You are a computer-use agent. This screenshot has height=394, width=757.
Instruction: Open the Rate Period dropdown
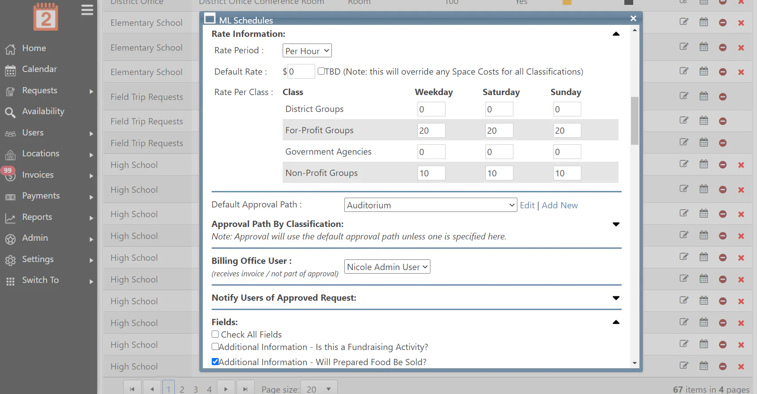[307, 51]
